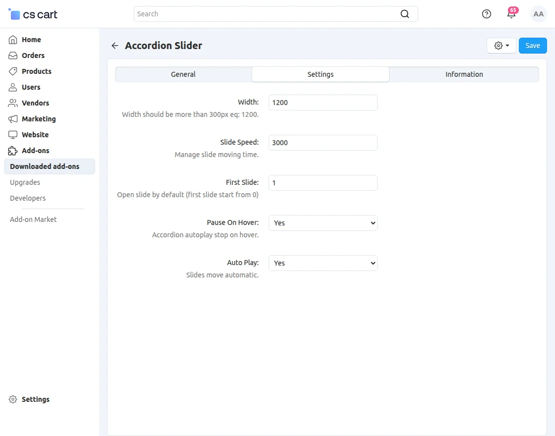Open the gear settings dropdown near Save

pyautogui.click(x=501, y=45)
